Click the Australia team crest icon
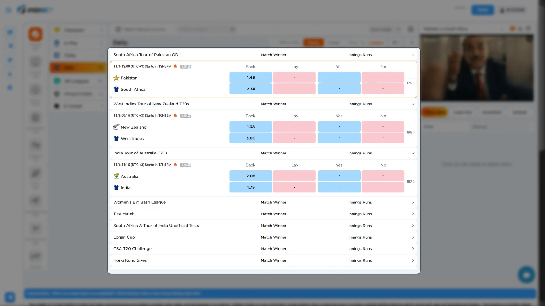Image resolution: width=545 pixels, height=306 pixels. (x=116, y=176)
